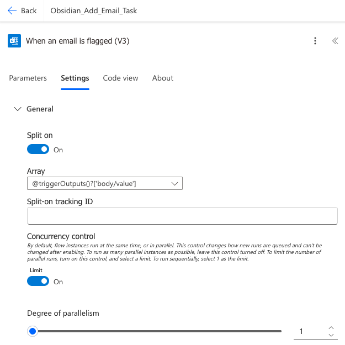Click the degree of parallelism number field
Viewport: 345px width, 345px height.
pyautogui.click(x=307, y=331)
